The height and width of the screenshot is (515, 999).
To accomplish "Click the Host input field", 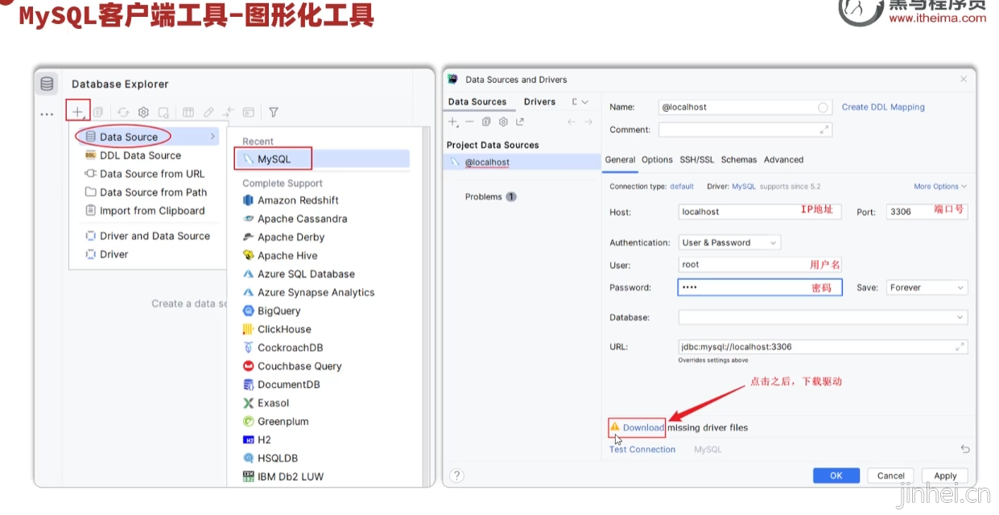I will [x=760, y=212].
